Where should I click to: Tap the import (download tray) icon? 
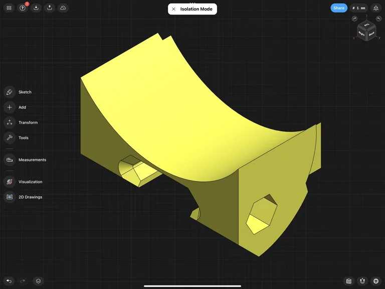coord(36,8)
